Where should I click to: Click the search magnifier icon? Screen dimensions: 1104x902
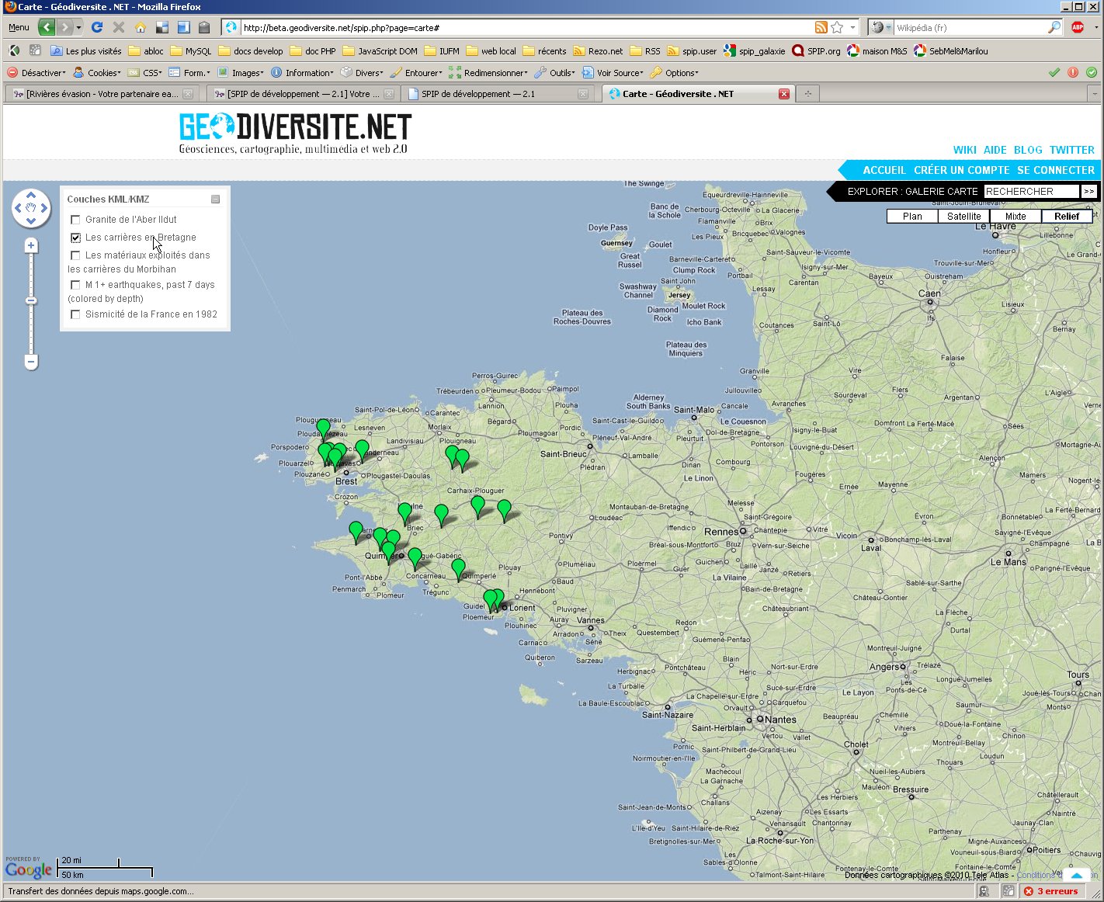click(1054, 27)
